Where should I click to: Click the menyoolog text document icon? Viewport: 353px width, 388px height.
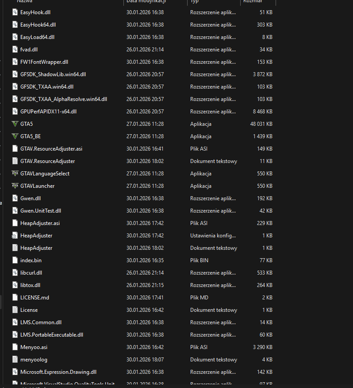pos(15,359)
